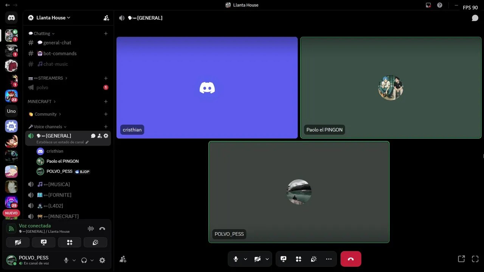
Task: Open GENERAL channel settings gear
Action: click(106, 136)
